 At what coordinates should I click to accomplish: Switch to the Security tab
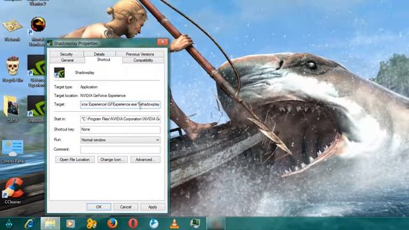coord(66,54)
